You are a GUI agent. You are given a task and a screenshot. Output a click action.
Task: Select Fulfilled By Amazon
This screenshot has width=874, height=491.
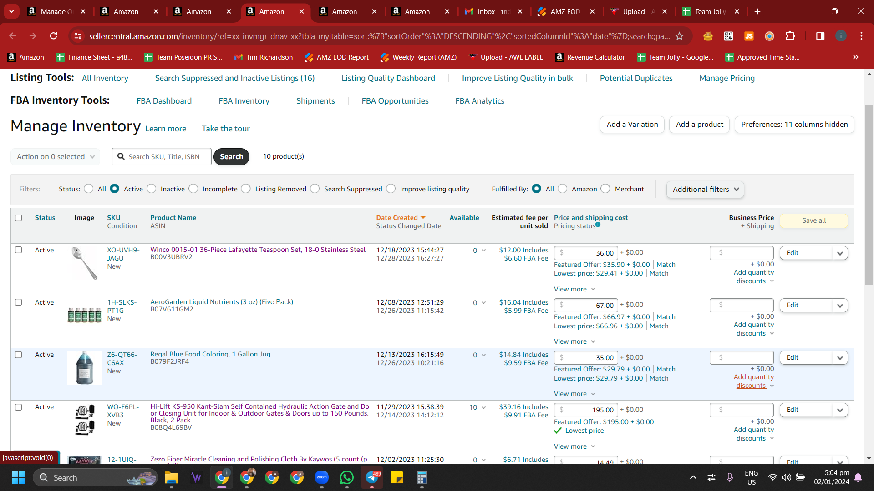pos(563,189)
